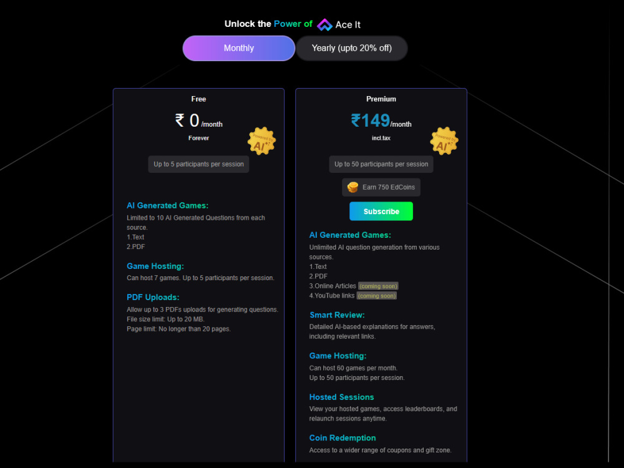Click the 'Earn 750 EdCoins' pill

click(x=381, y=187)
